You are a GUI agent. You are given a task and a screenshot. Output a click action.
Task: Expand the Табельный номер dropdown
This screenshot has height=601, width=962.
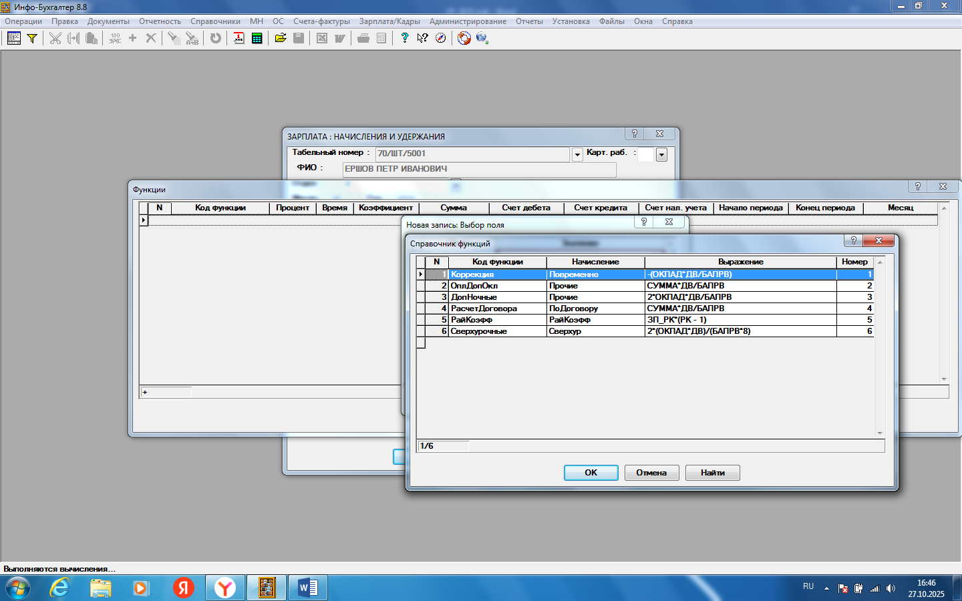pyautogui.click(x=577, y=155)
